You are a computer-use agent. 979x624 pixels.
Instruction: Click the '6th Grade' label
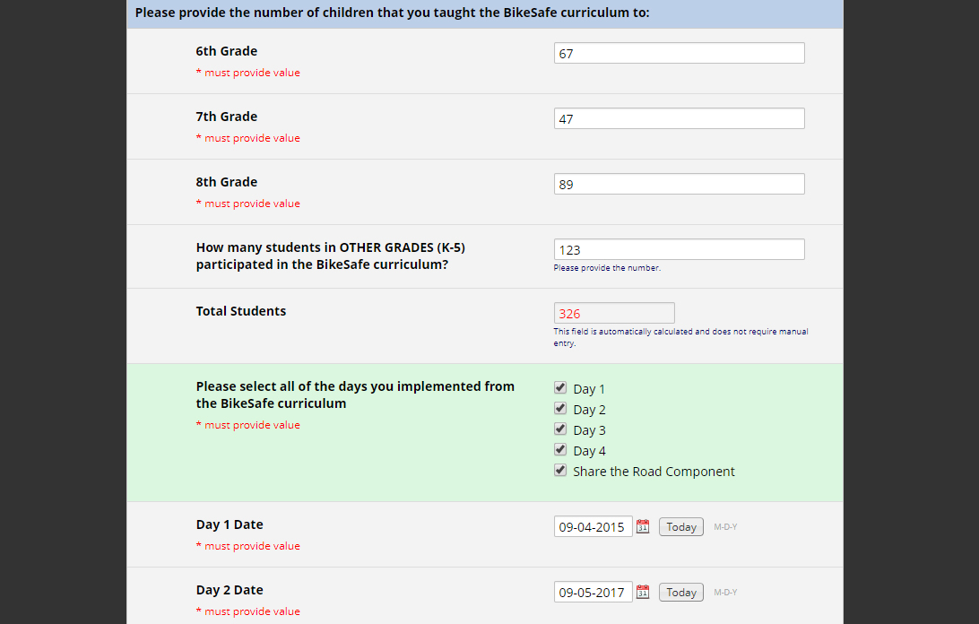click(227, 51)
